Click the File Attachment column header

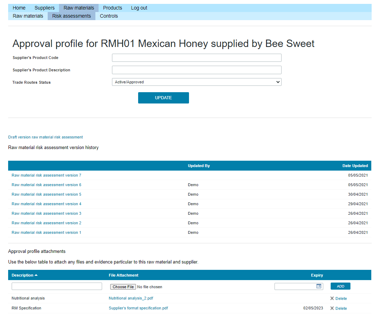point(123,275)
